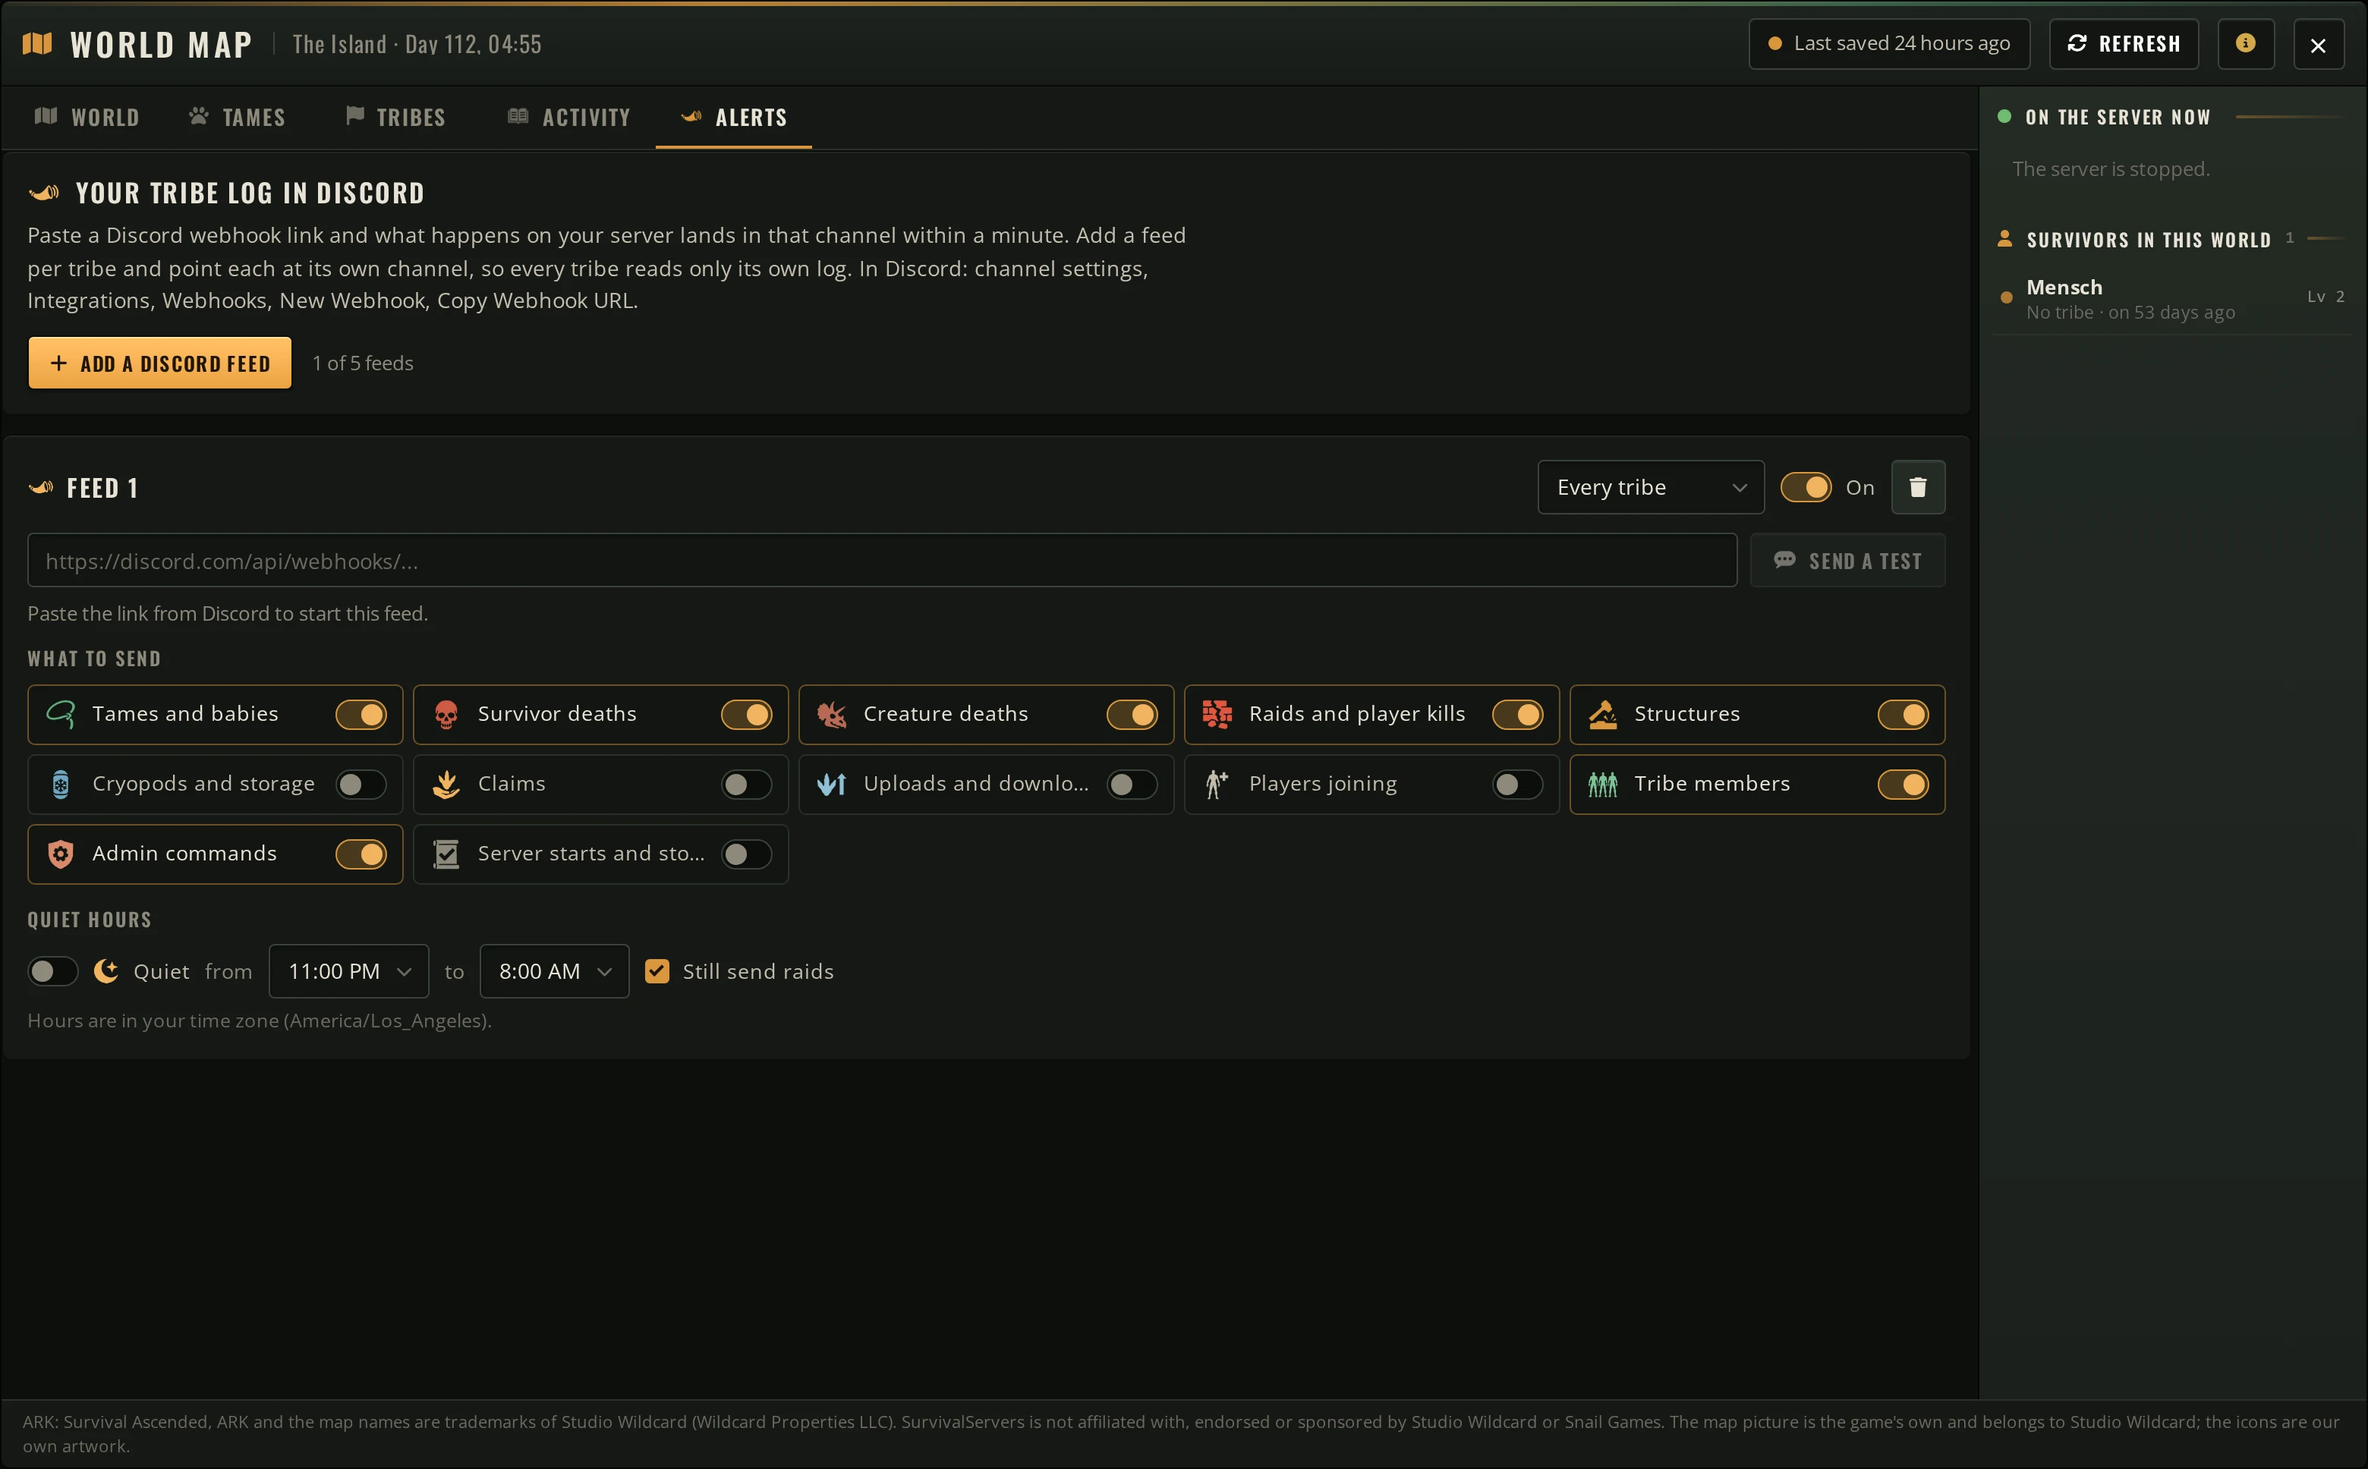This screenshot has width=2368, height=1469.
Task: Click the shield icon on Admin commands
Action: pos(60,854)
